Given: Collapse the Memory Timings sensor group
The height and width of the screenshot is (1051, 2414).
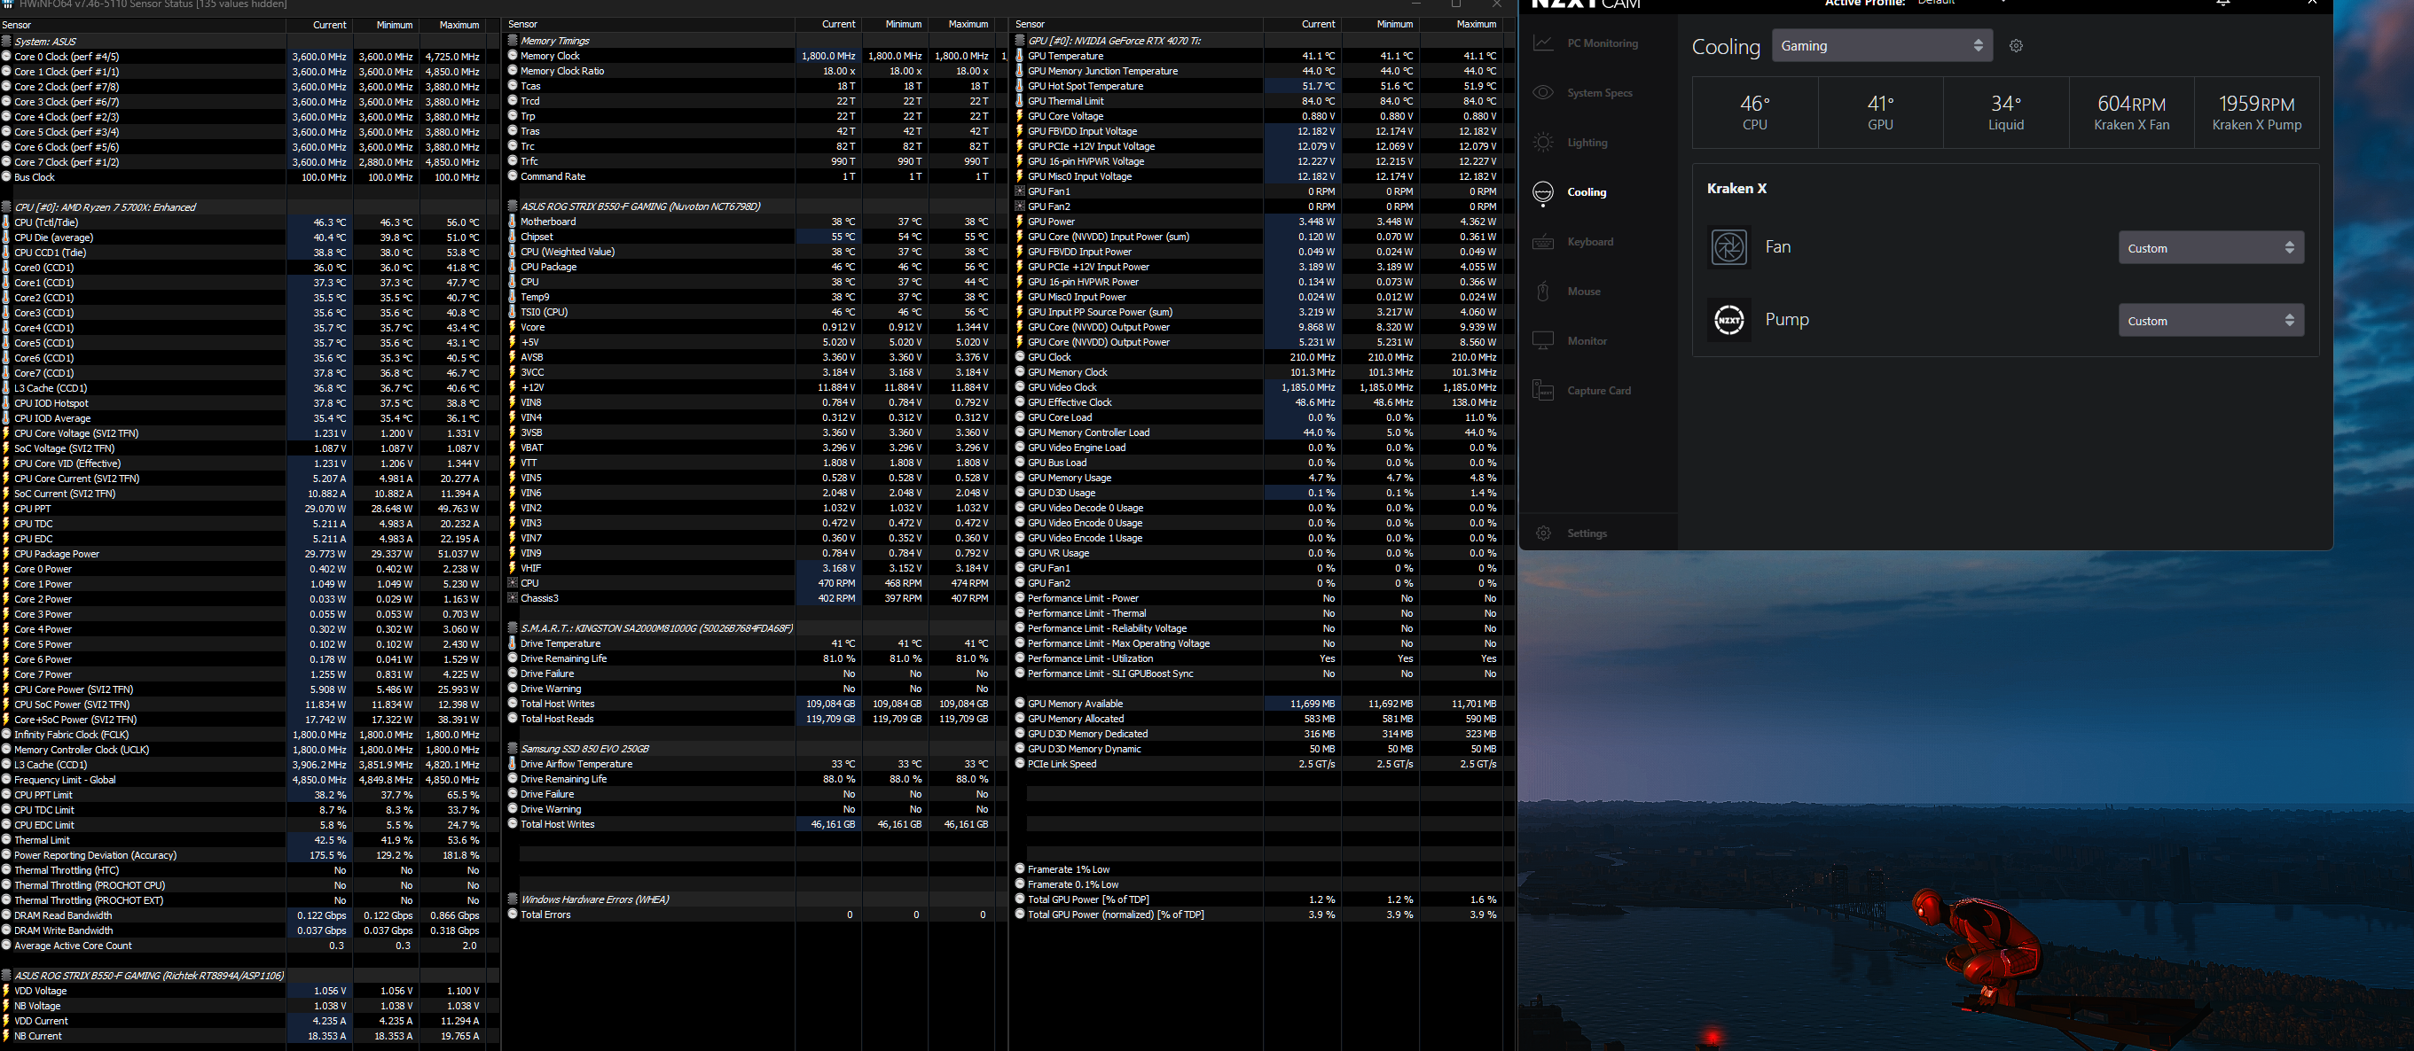Looking at the screenshot, I should click(x=513, y=42).
